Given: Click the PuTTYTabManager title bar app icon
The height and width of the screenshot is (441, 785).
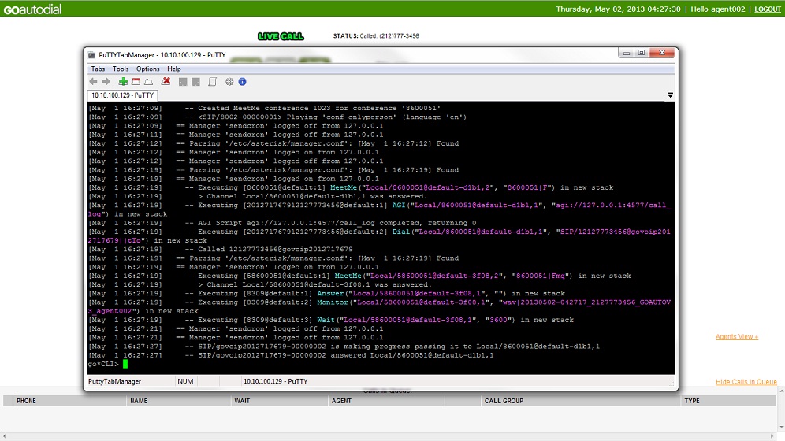Looking at the screenshot, I should 91,55.
